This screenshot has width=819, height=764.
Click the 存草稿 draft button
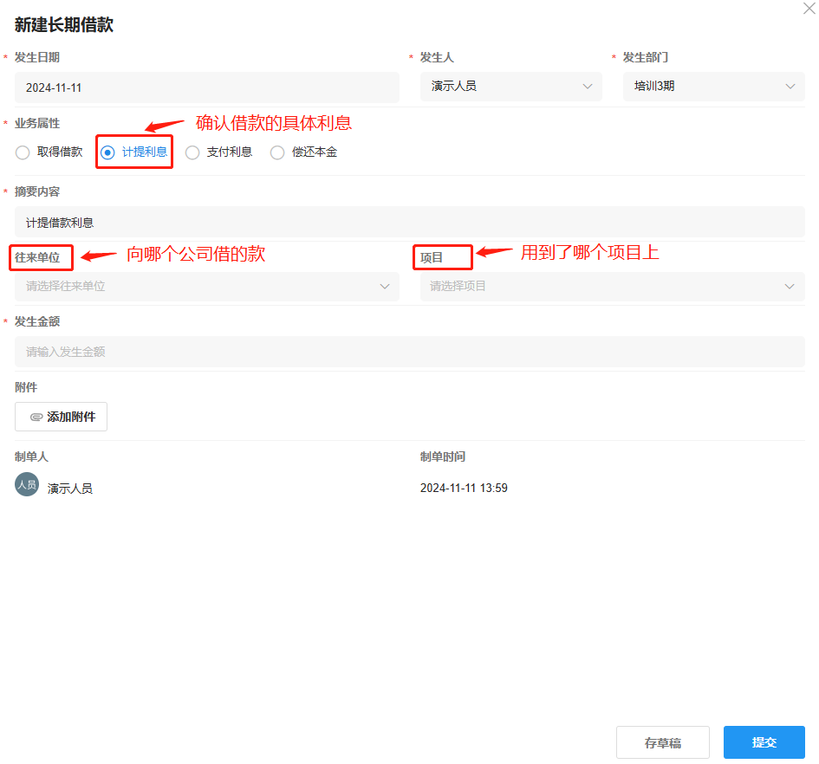(662, 741)
